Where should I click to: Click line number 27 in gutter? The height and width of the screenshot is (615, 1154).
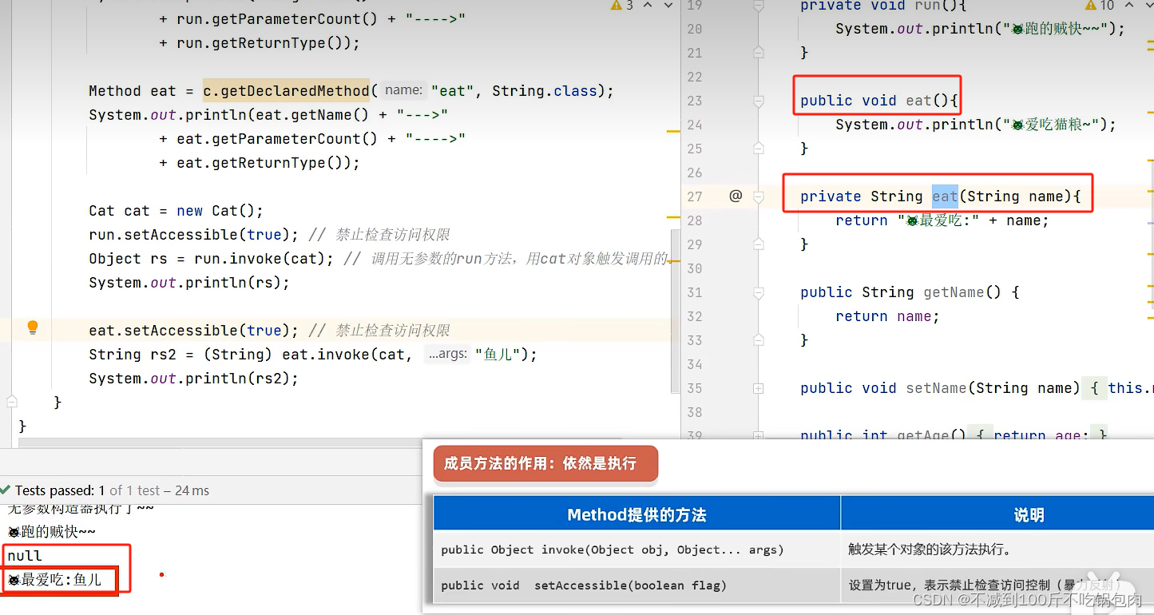694,196
